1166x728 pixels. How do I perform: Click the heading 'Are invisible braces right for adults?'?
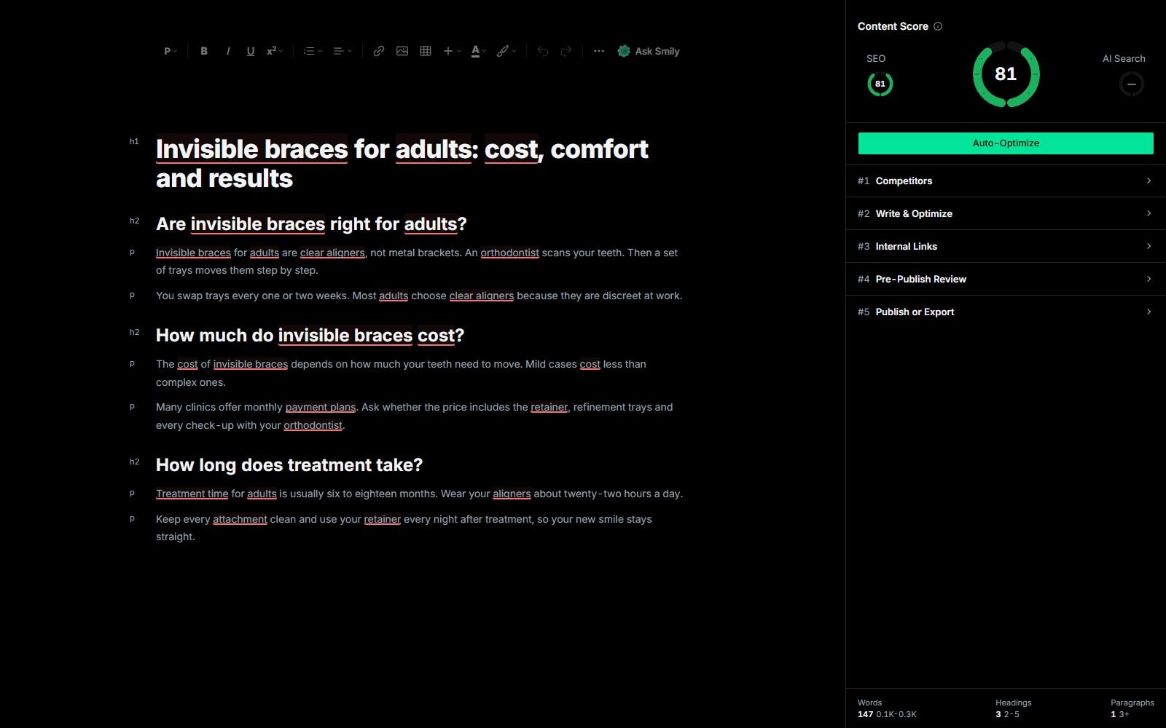pos(311,224)
